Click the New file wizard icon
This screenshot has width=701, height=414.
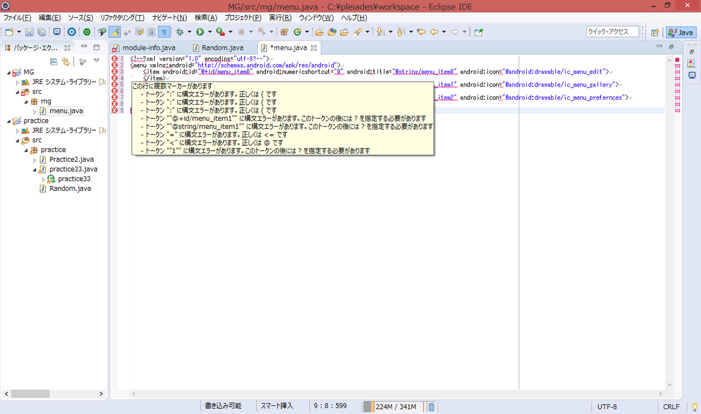pos(9,32)
